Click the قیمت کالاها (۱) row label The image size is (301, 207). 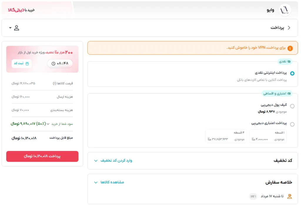coord(63,83)
